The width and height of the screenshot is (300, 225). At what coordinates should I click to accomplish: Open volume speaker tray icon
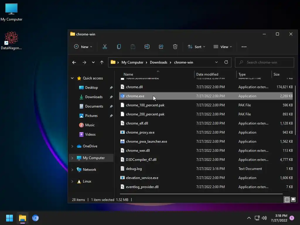(x=264, y=218)
